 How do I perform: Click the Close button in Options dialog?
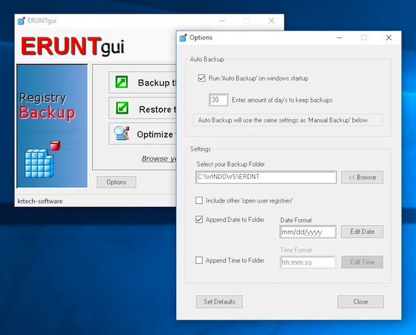click(361, 302)
